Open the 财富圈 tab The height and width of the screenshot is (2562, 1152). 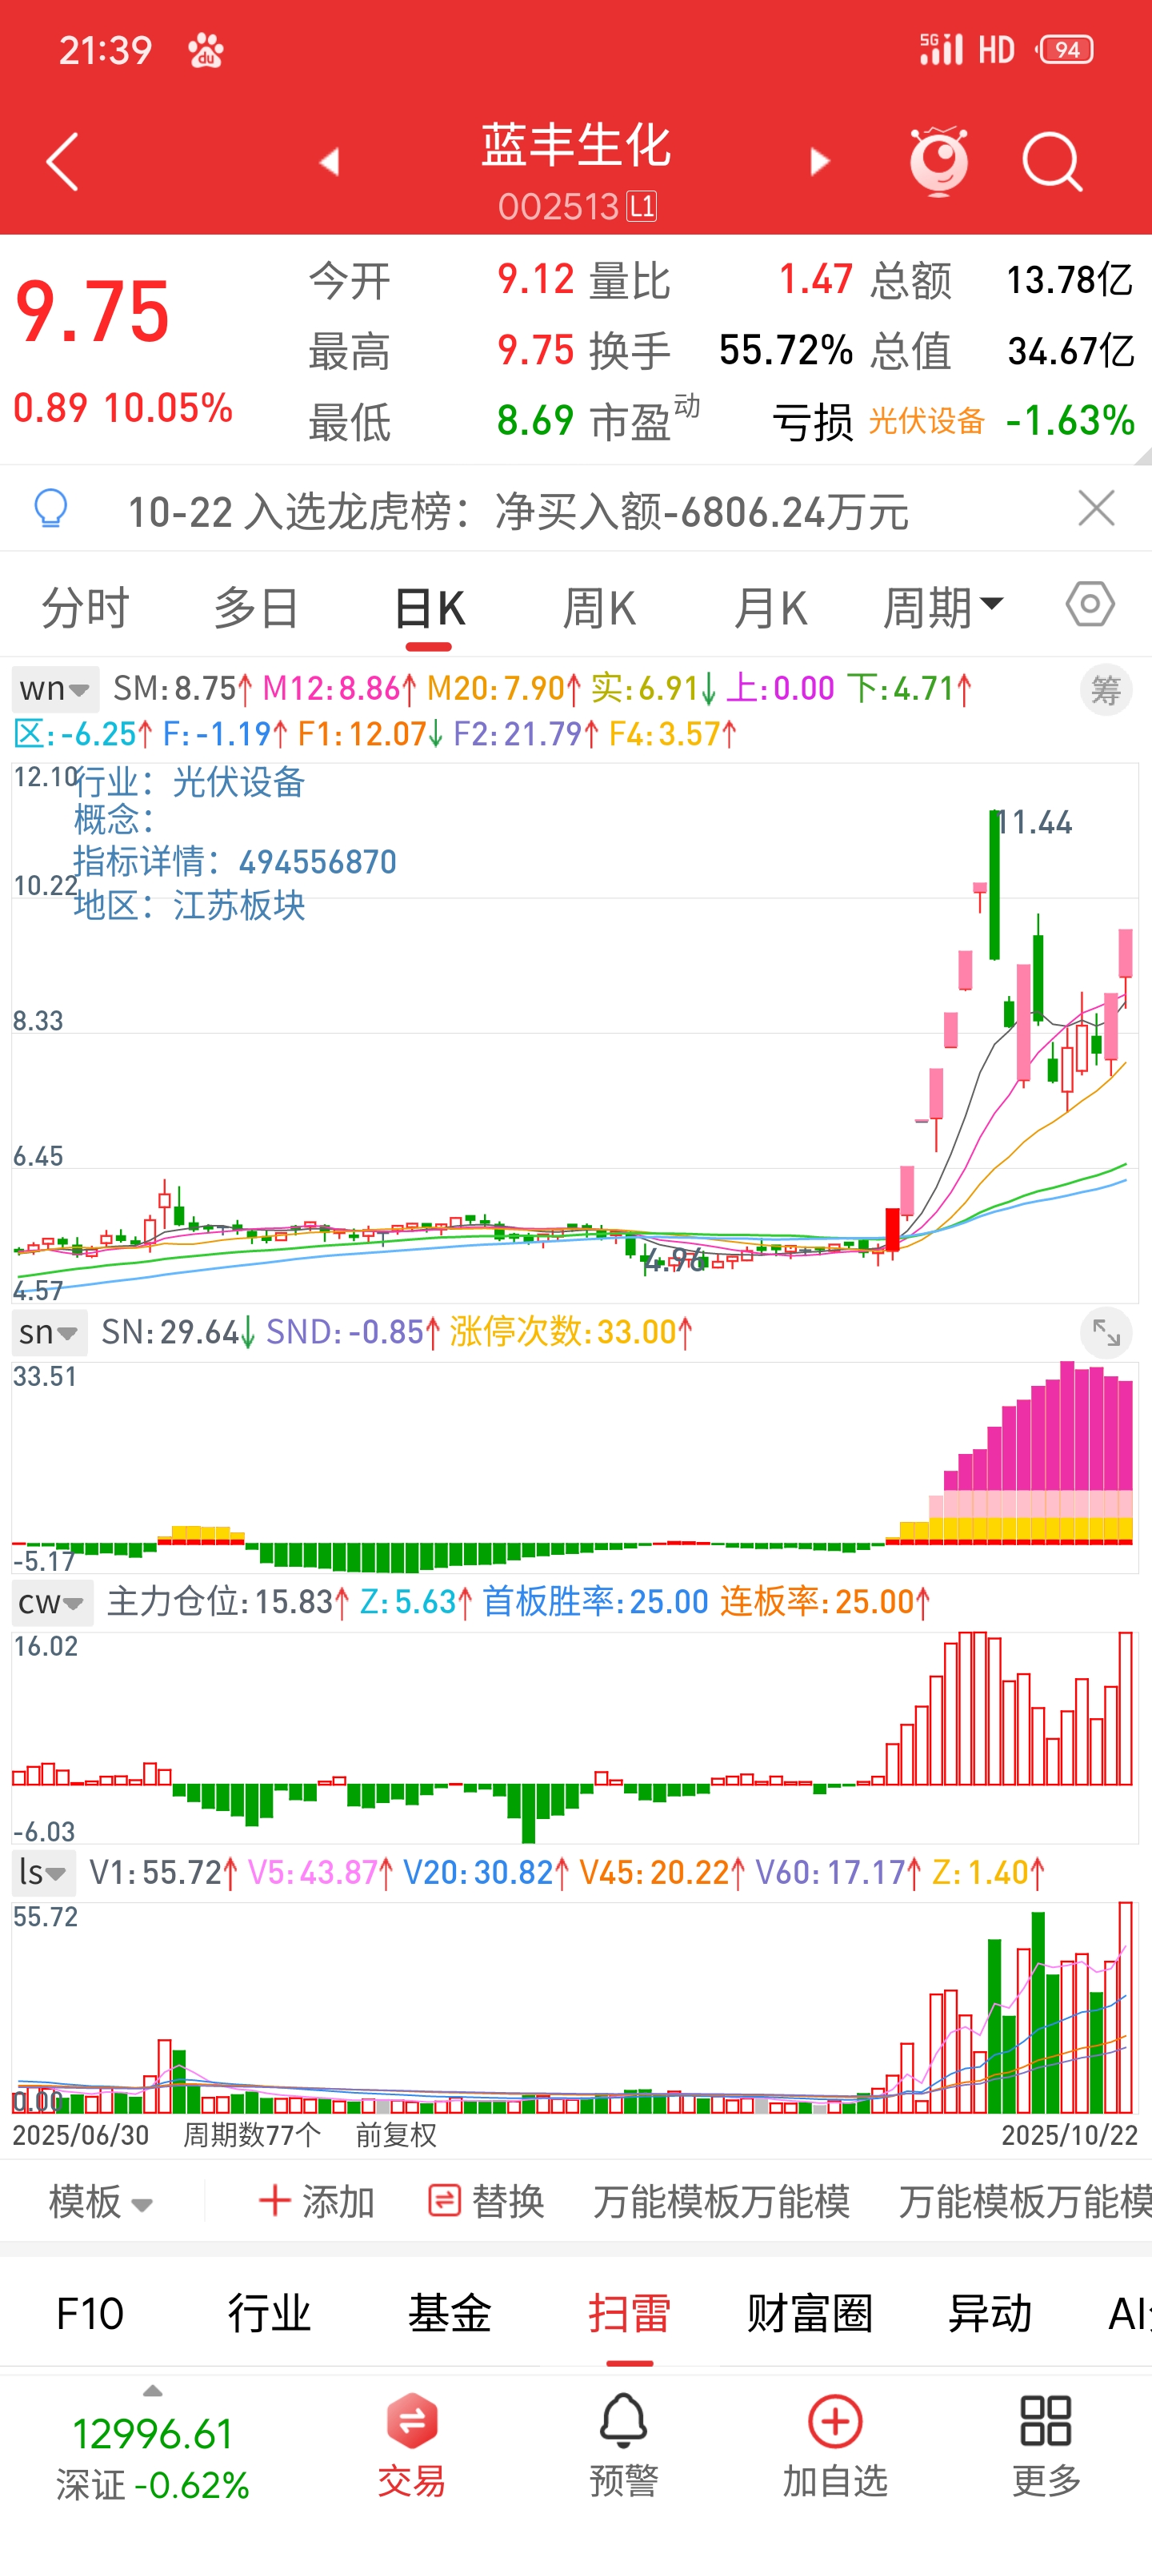tap(809, 2313)
